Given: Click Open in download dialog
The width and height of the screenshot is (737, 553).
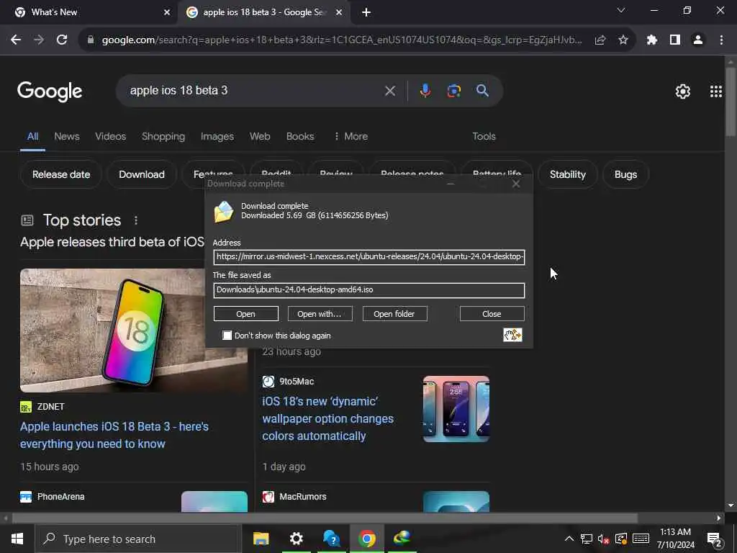Looking at the screenshot, I should pos(246,314).
